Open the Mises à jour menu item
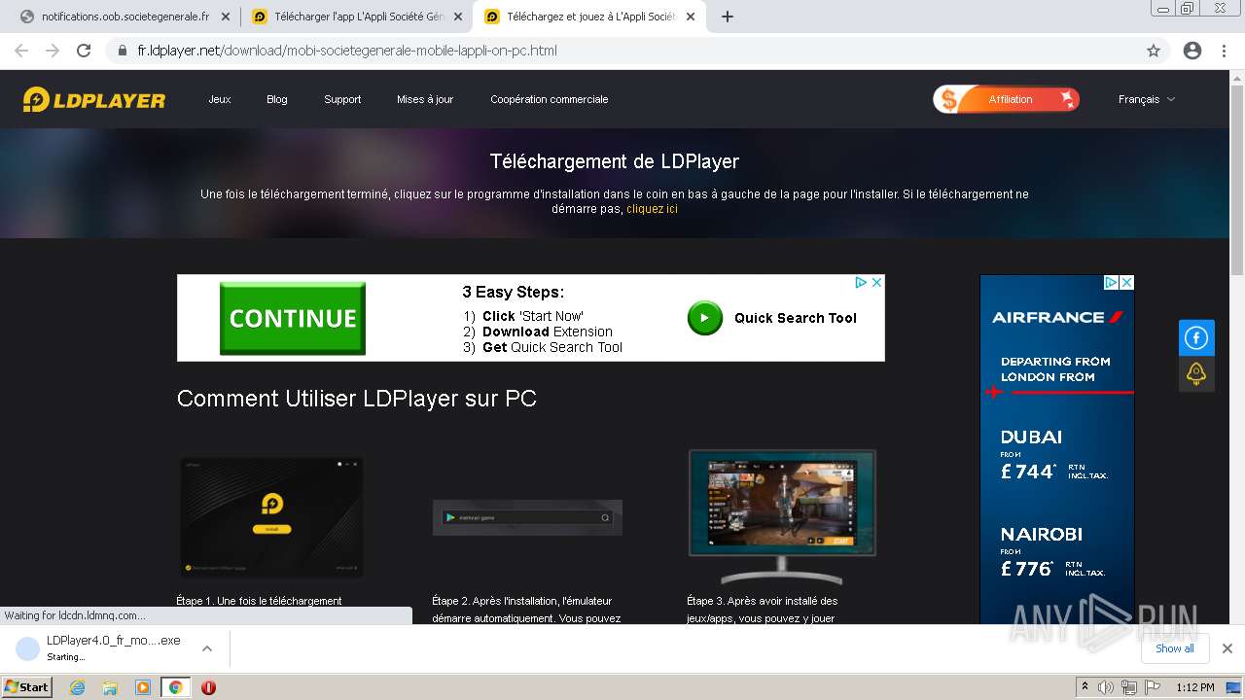The width and height of the screenshot is (1245, 700). [425, 99]
